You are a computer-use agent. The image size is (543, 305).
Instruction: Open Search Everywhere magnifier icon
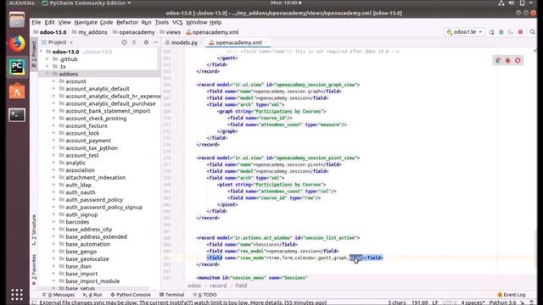(533, 32)
